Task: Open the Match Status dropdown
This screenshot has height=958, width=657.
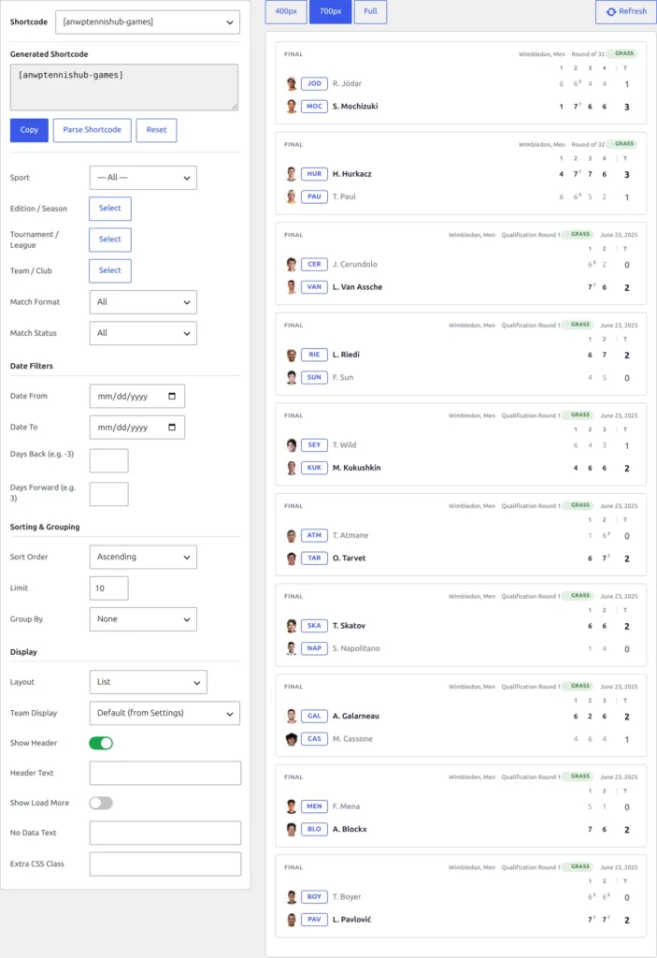Action: [143, 333]
